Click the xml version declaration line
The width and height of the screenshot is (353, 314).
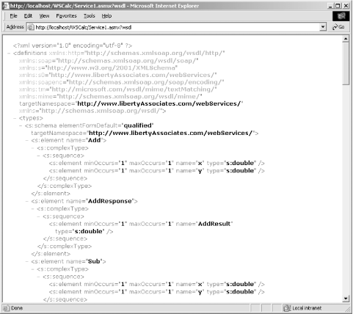coord(73,45)
